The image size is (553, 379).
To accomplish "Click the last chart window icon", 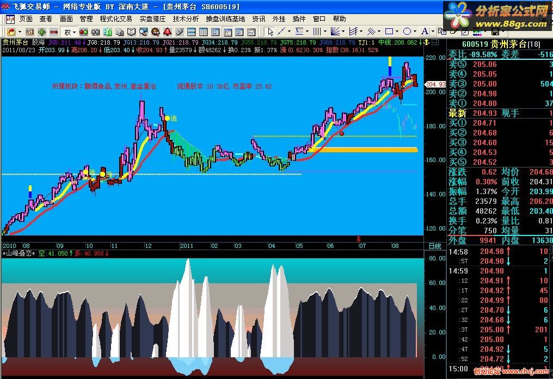I will [251, 32].
